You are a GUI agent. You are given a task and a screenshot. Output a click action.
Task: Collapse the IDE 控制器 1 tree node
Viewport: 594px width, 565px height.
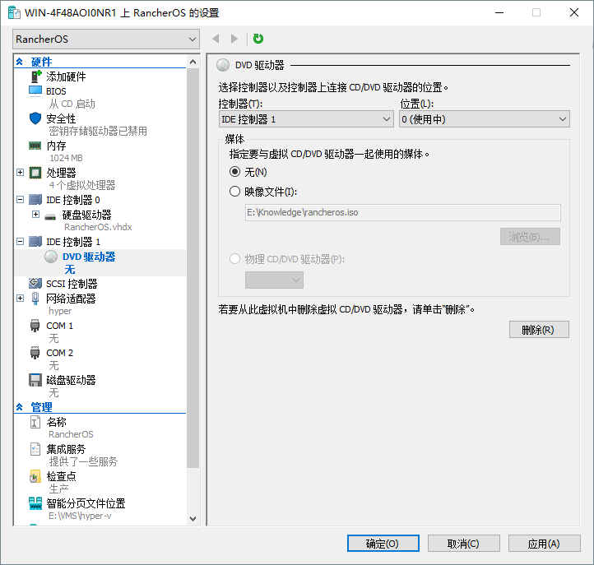click(21, 241)
